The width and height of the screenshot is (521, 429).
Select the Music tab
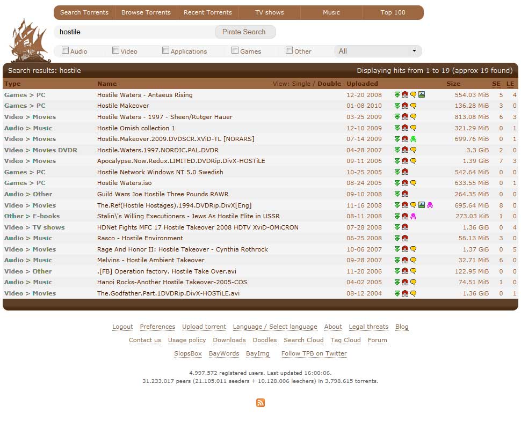click(x=331, y=13)
